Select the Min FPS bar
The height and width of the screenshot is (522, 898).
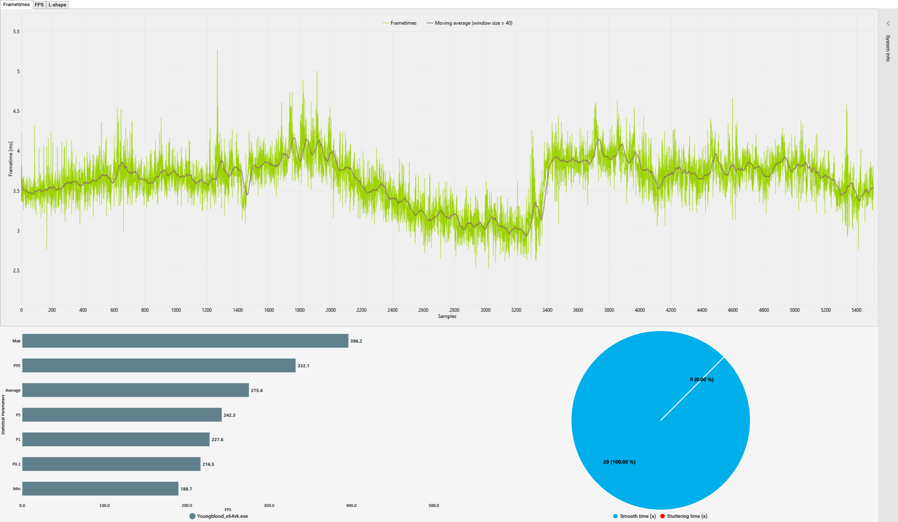(x=100, y=489)
